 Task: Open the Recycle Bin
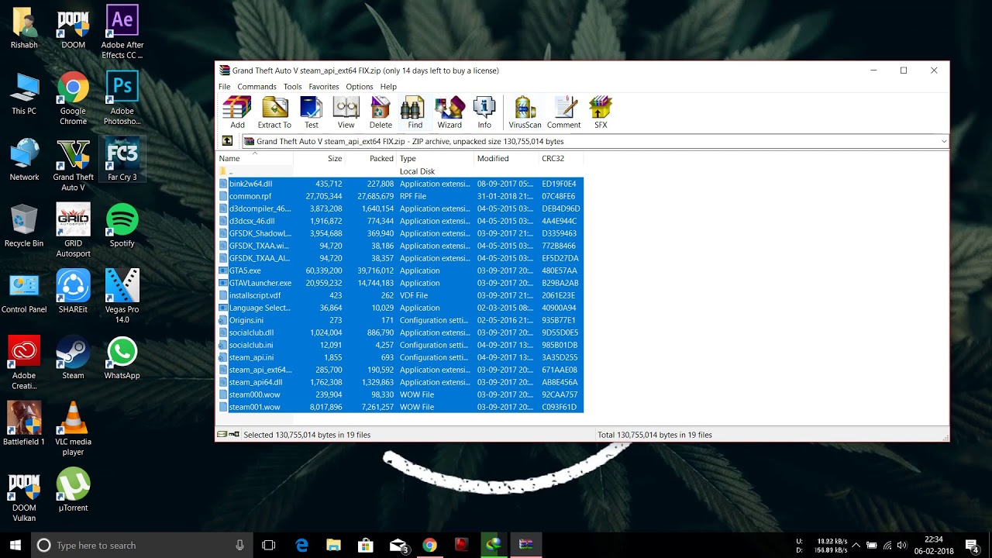click(24, 226)
